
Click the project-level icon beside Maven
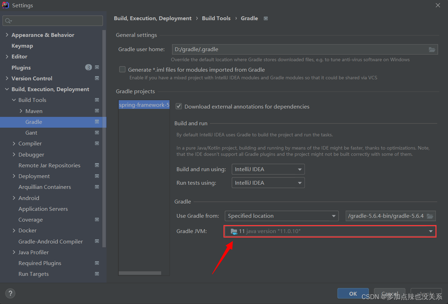click(97, 111)
